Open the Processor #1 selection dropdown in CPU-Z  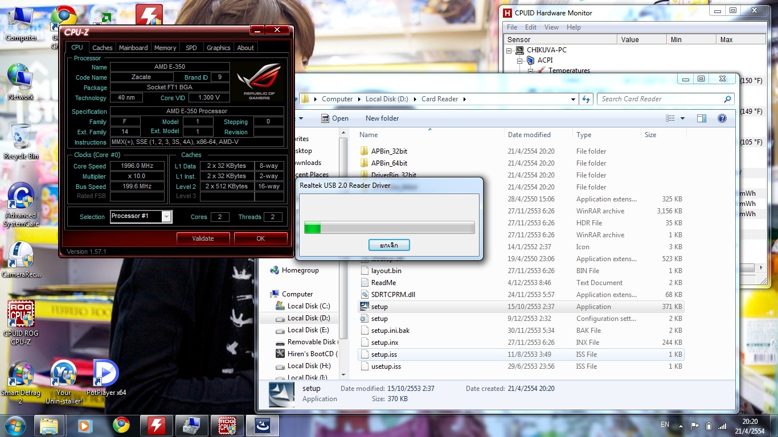(166, 216)
